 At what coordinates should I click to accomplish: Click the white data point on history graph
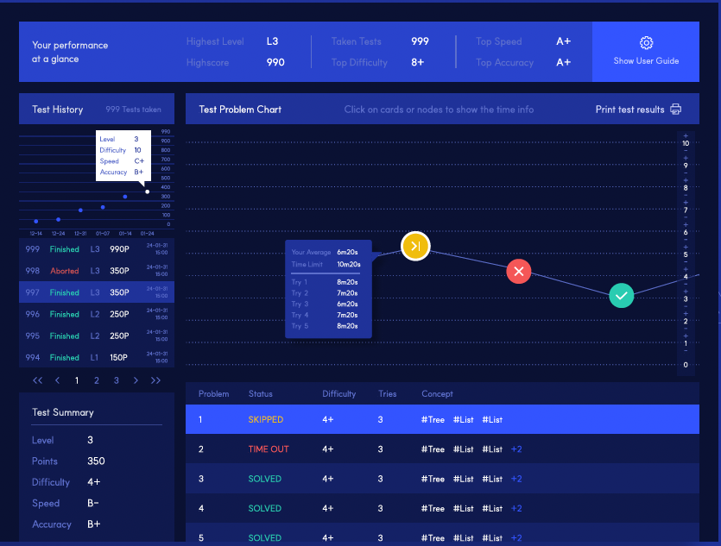point(147,191)
